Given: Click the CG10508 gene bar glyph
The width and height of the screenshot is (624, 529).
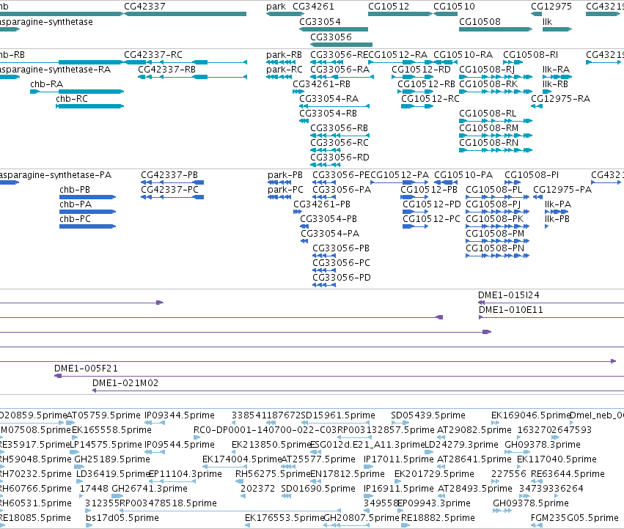Looking at the screenshot, I should pyautogui.click(x=496, y=29).
